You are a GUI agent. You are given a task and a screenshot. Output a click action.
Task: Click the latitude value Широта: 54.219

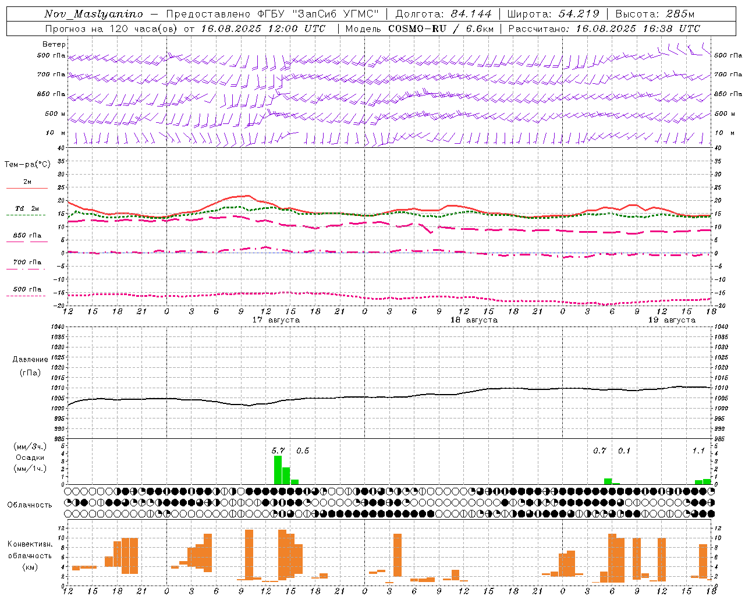tap(554, 14)
